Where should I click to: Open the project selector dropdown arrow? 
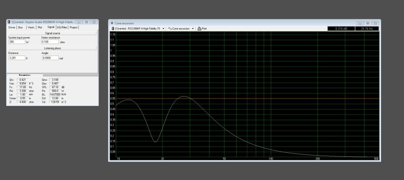point(163,29)
